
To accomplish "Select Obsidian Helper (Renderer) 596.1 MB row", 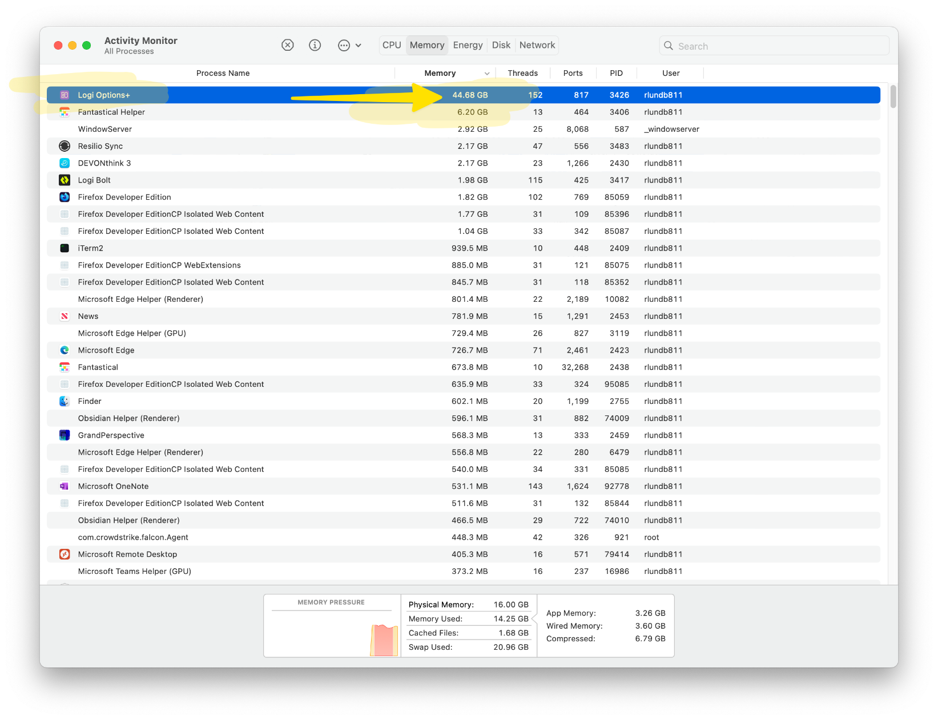I will pos(464,418).
